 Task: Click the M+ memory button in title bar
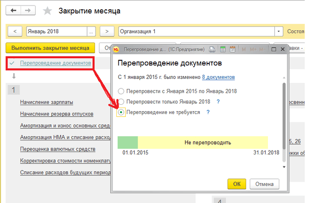[254, 49]
